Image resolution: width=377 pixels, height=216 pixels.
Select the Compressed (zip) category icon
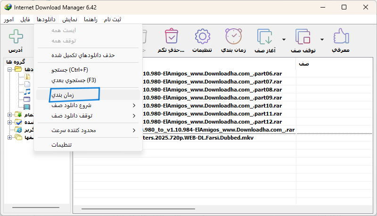pyautogui.click(x=27, y=77)
